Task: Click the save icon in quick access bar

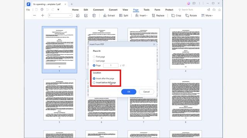Action: pos(36,10)
